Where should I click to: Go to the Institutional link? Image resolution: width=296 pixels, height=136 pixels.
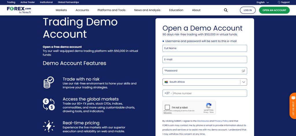click(x=46, y=2)
